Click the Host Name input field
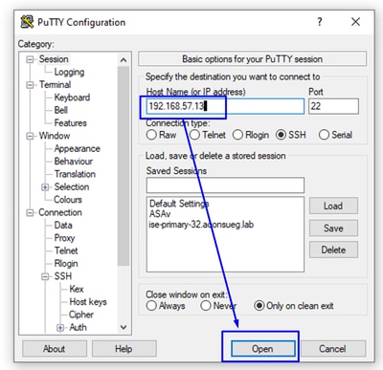Image resolution: width=383 pixels, height=370 pixels. click(x=225, y=106)
